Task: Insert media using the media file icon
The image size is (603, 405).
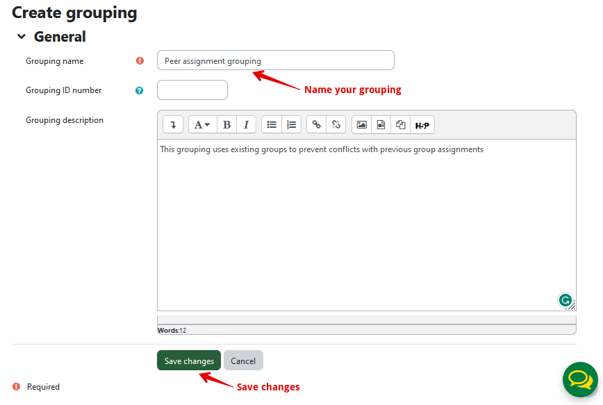Action: pyautogui.click(x=381, y=125)
